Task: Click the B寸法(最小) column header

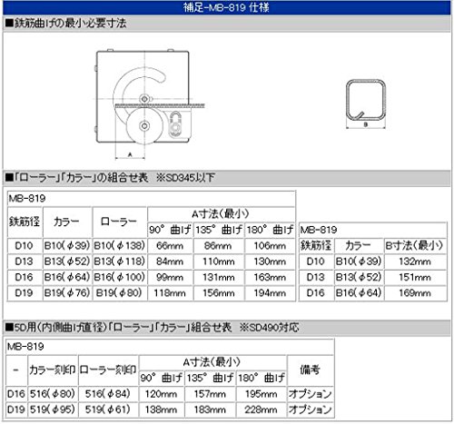Action: coord(415,246)
